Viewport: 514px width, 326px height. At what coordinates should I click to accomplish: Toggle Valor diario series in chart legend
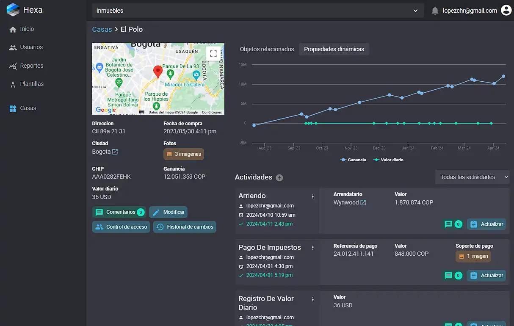click(x=388, y=160)
